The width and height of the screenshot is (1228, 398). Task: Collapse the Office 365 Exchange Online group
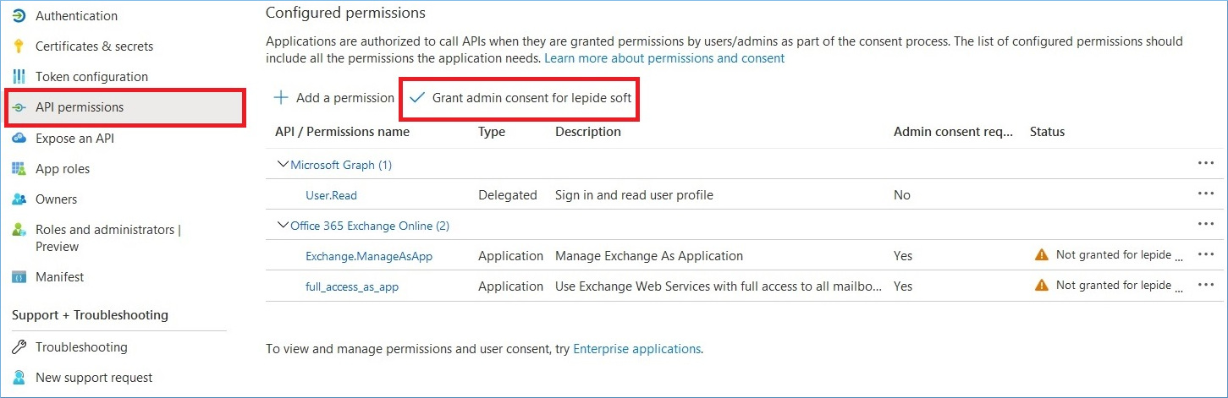[283, 226]
